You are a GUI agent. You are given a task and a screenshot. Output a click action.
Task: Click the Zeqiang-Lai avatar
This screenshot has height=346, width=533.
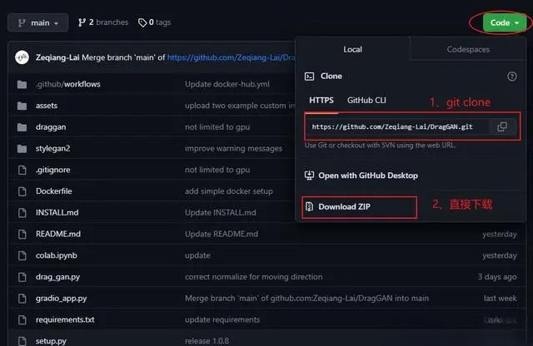tap(22, 57)
